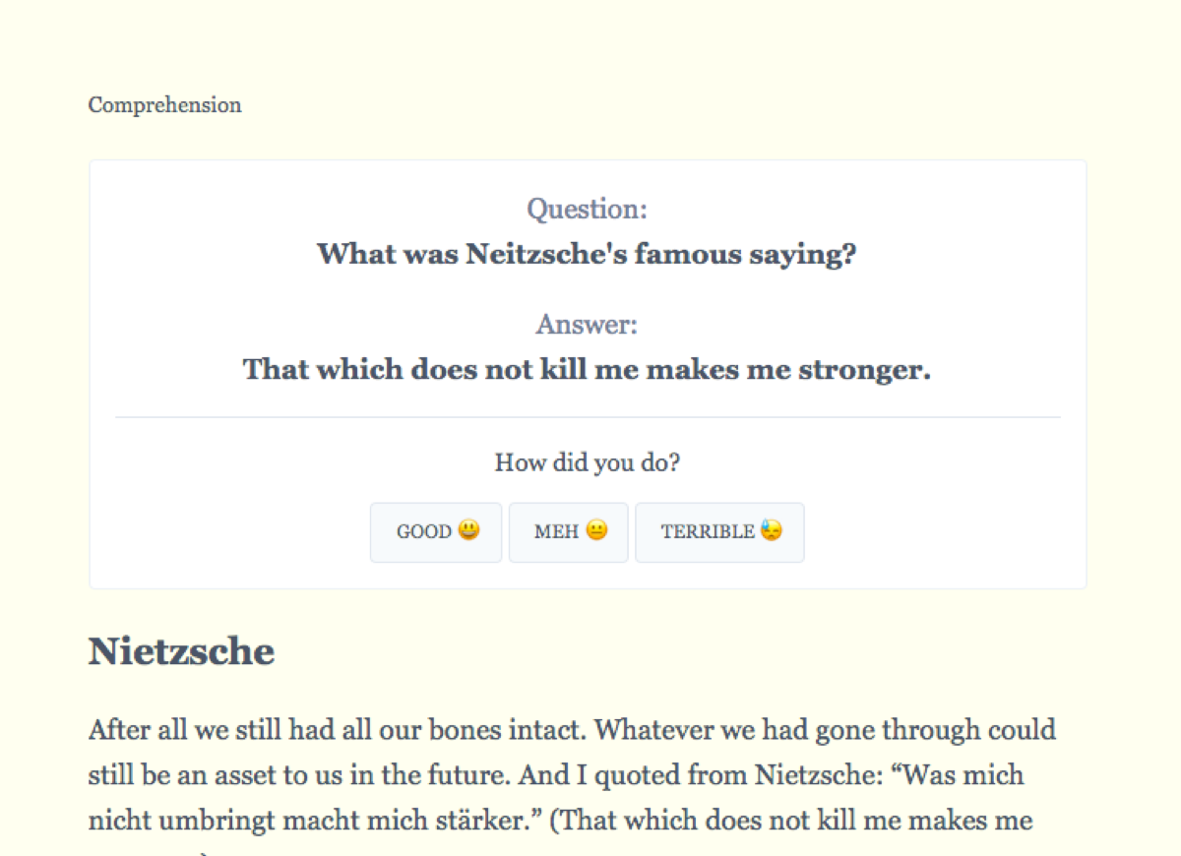Rate your answer as TERRIBLE
This screenshot has height=856, width=1181.
click(x=719, y=532)
